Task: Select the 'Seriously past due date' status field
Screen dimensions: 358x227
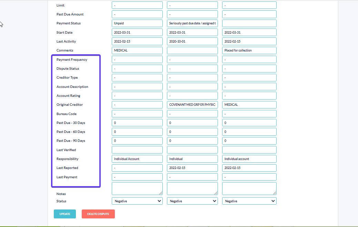Action: point(192,23)
